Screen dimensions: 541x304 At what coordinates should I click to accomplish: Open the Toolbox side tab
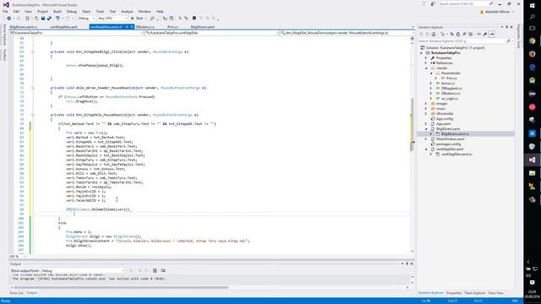point(4,54)
